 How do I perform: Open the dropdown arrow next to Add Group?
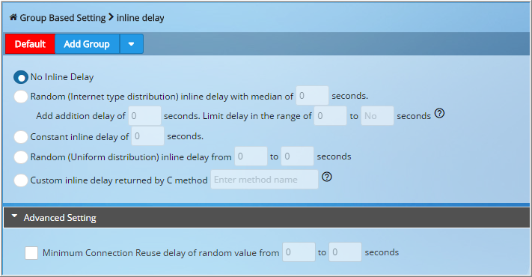pos(131,43)
